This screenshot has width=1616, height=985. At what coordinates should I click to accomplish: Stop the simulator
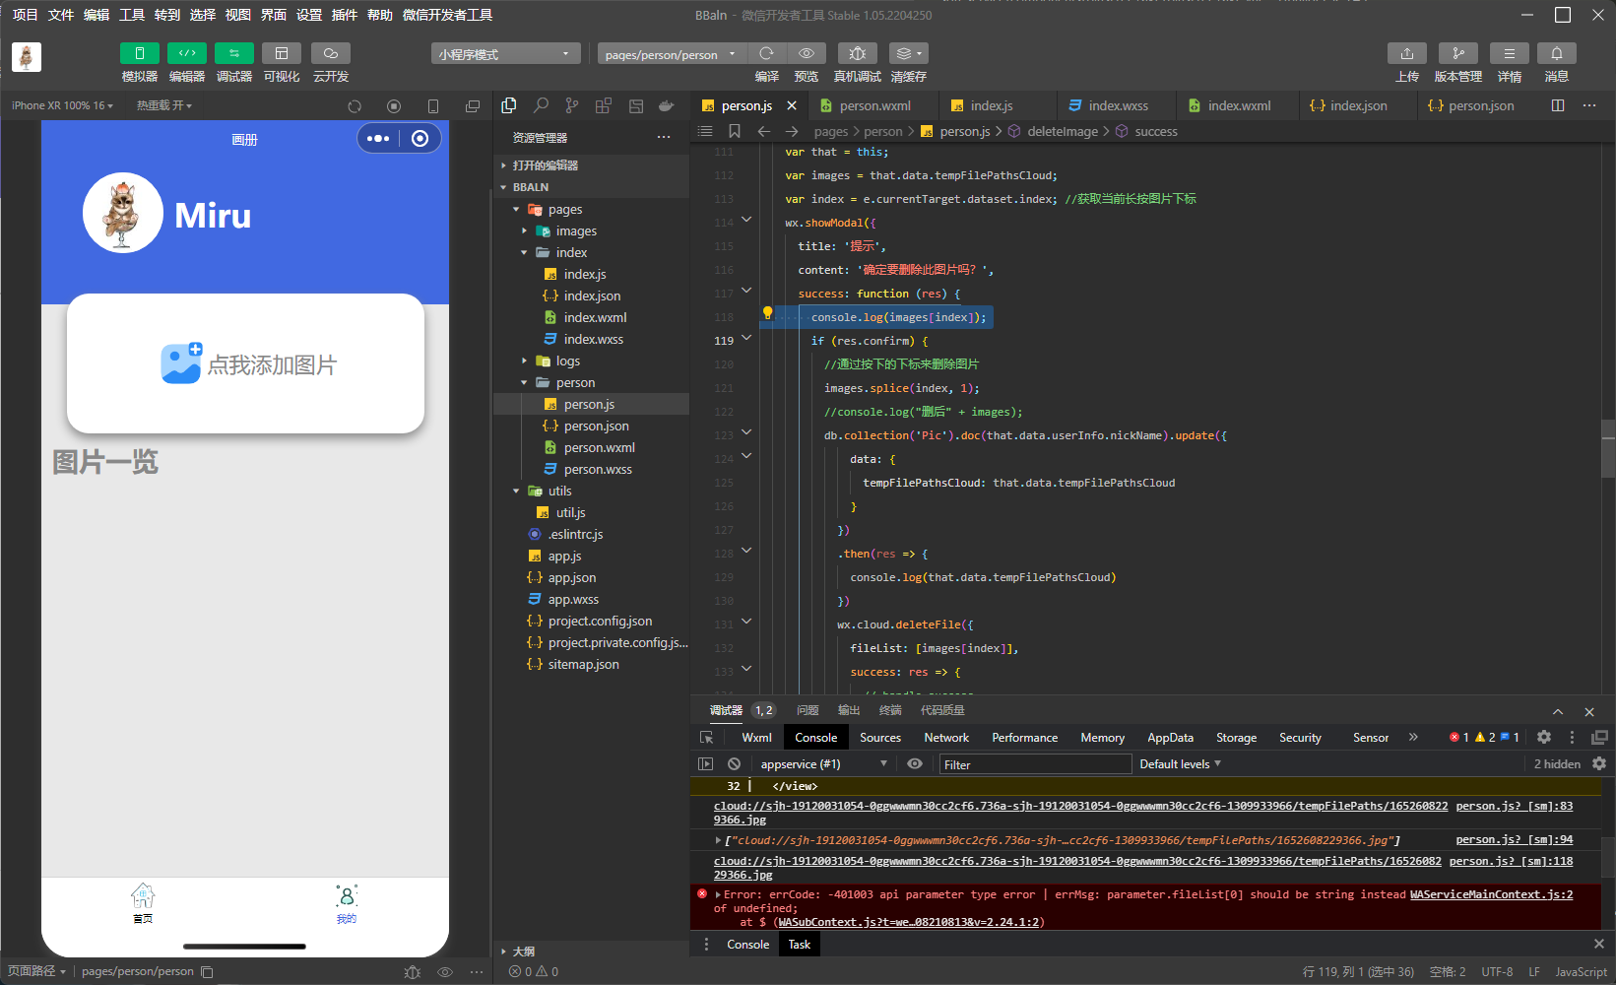[394, 106]
